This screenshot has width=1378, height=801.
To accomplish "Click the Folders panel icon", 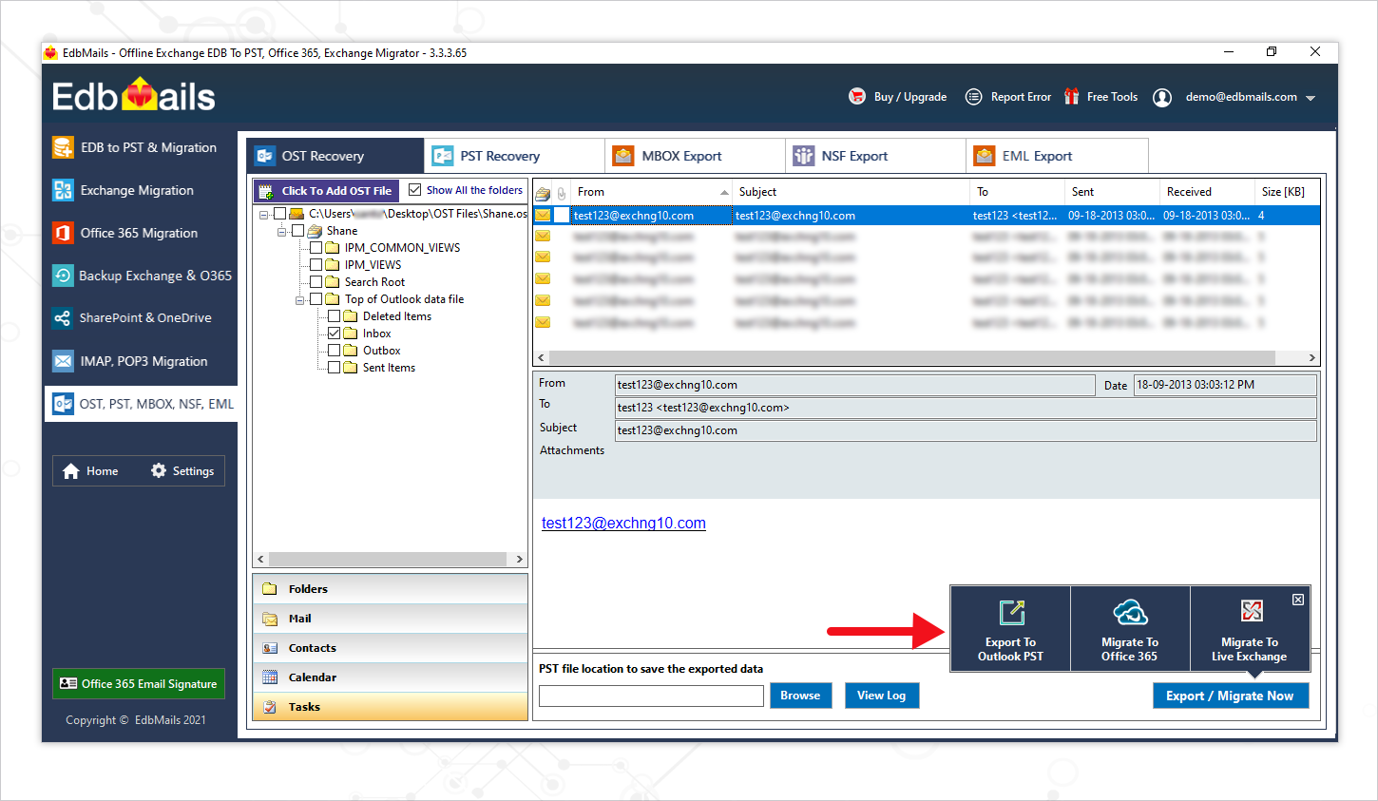I will pos(270,589).
